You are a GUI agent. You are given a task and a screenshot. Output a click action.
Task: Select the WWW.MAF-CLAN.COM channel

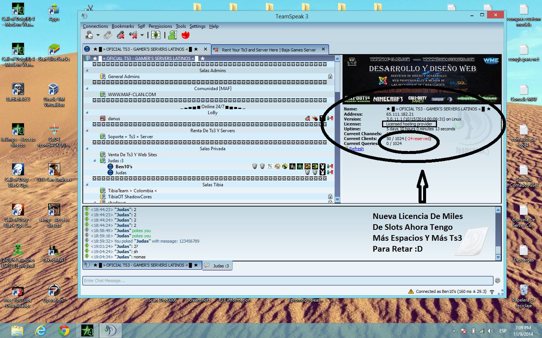pyautogui.click(x=132, y=95)
